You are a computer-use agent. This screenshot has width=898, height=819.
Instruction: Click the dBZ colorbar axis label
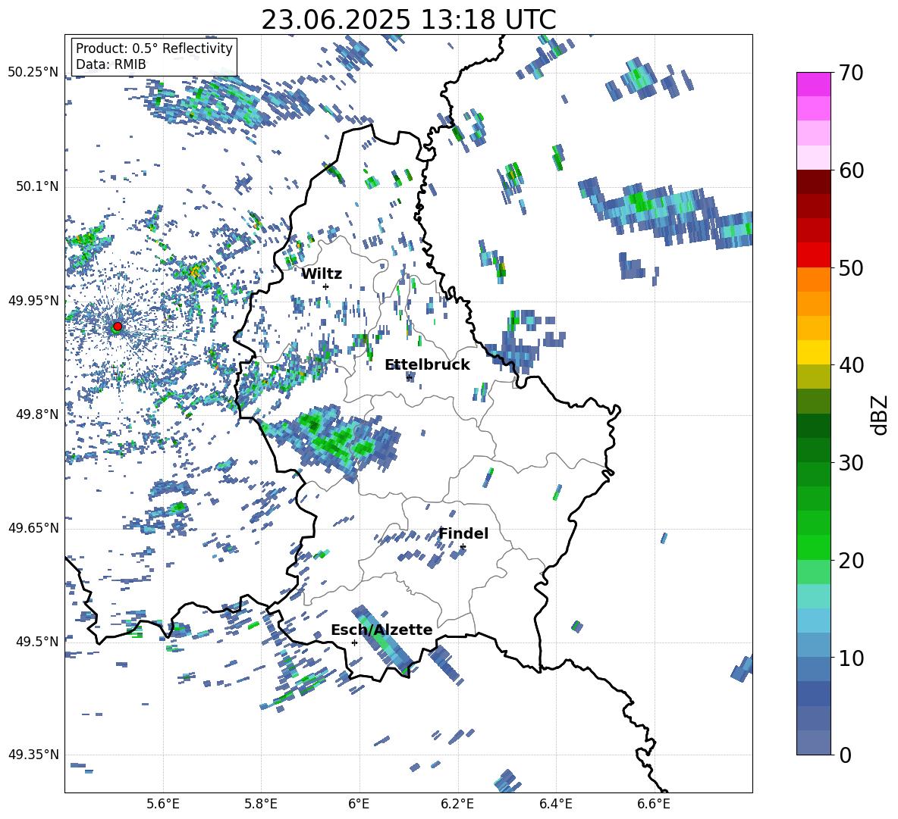pos(881,414)
